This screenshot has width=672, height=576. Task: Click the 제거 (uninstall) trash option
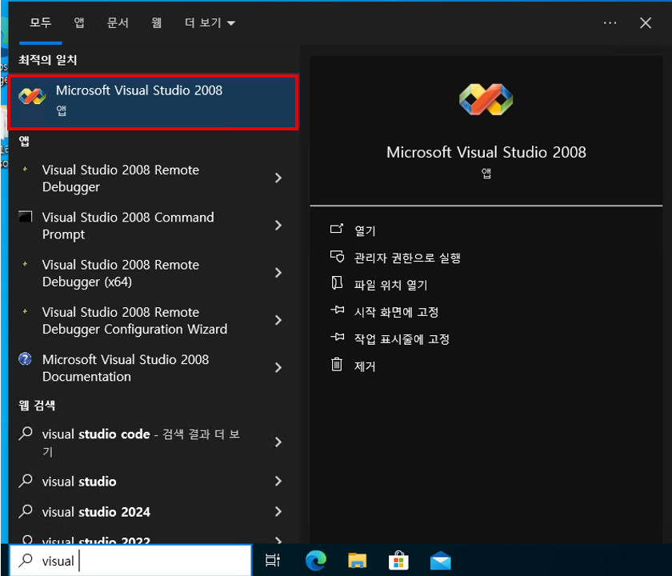click(364, 366)
